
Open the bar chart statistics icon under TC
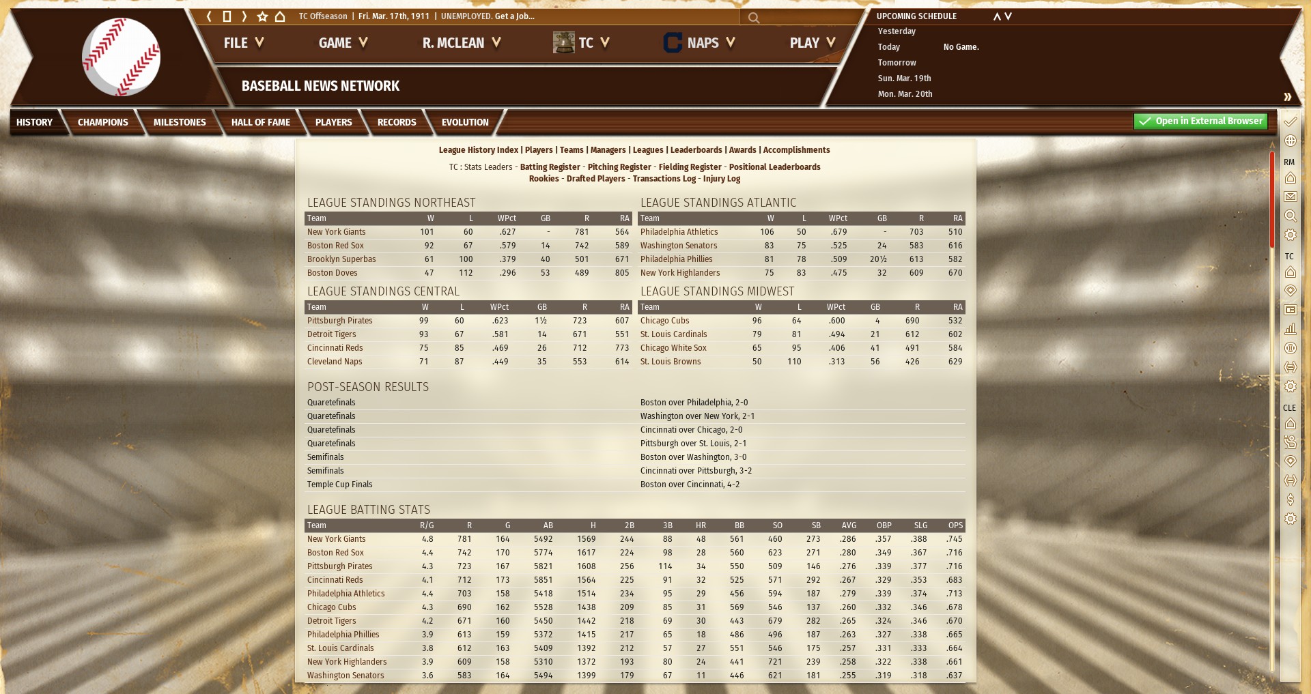point(1290,329)
